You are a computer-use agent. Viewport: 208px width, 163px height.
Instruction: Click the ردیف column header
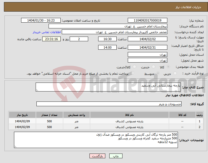tap(200, 115)
